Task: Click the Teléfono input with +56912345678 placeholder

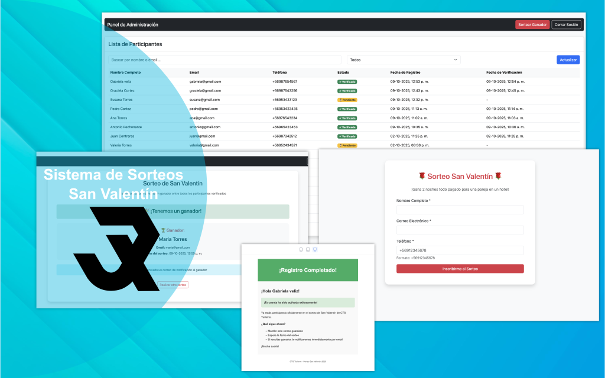Action: [x=460, y=250]
